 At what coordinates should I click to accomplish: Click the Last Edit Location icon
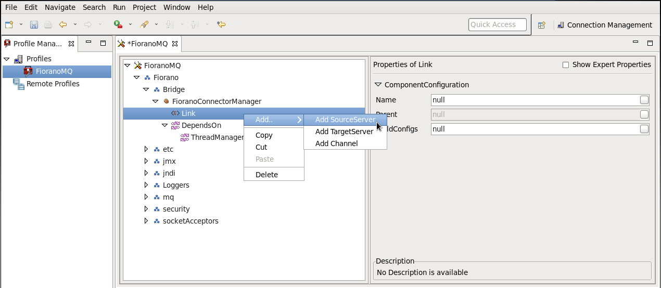[x=221, y=24]
